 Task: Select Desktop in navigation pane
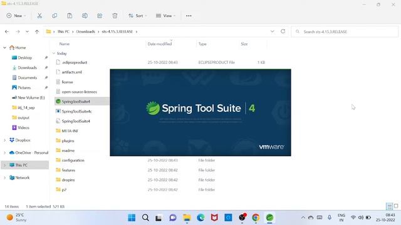tap(25, 57)
